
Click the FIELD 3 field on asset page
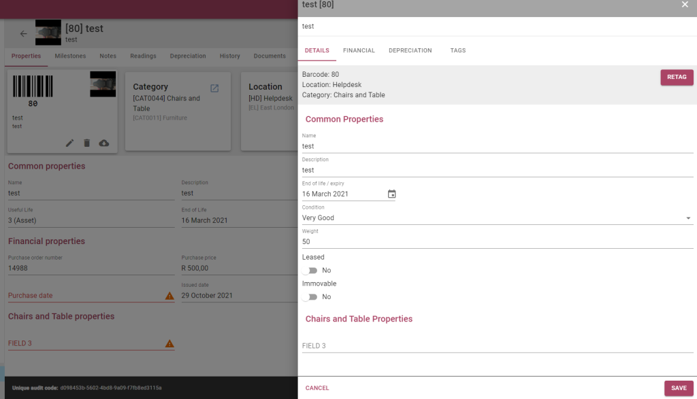click(x=91, y=343)
